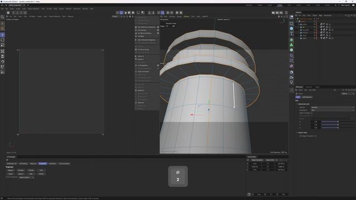The image size is (356, 200).
Task: Open the Tags menu in Objects manager
Action: (x=320, y=16)
